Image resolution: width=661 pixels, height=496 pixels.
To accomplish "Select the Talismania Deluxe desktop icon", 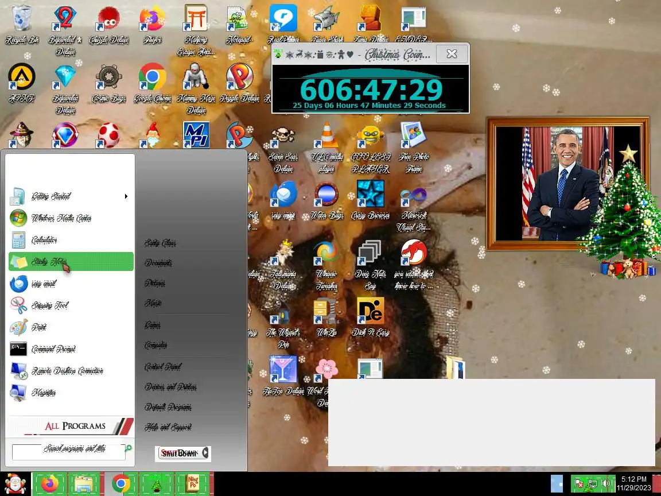I will coord(283,265).
